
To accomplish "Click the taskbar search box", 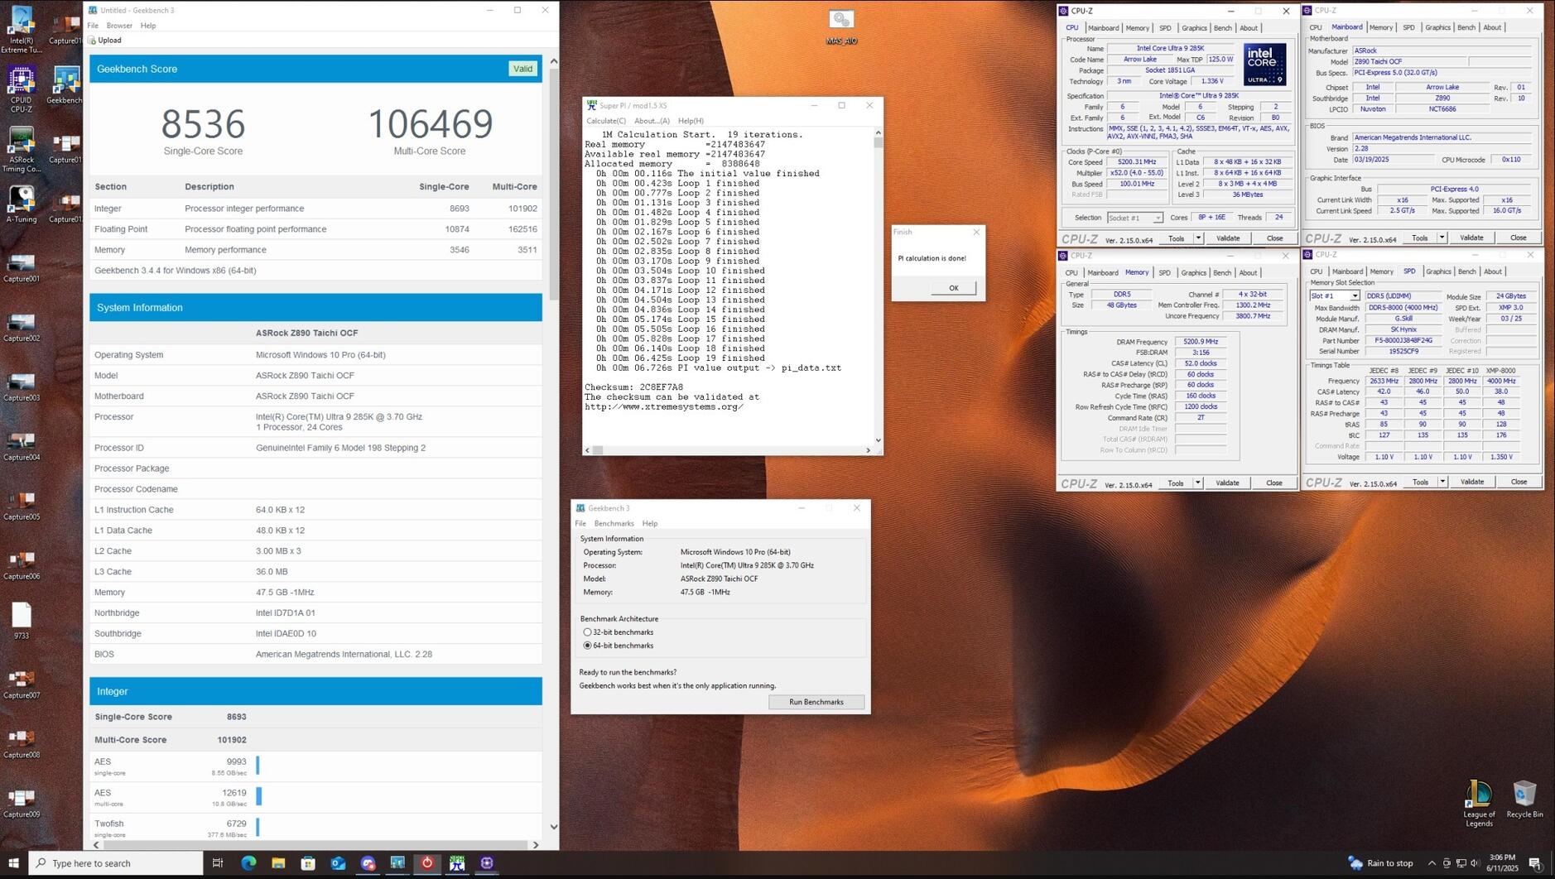I will [116, 863].
